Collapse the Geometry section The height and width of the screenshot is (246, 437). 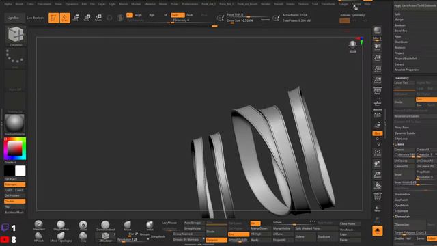coord(402,78)
